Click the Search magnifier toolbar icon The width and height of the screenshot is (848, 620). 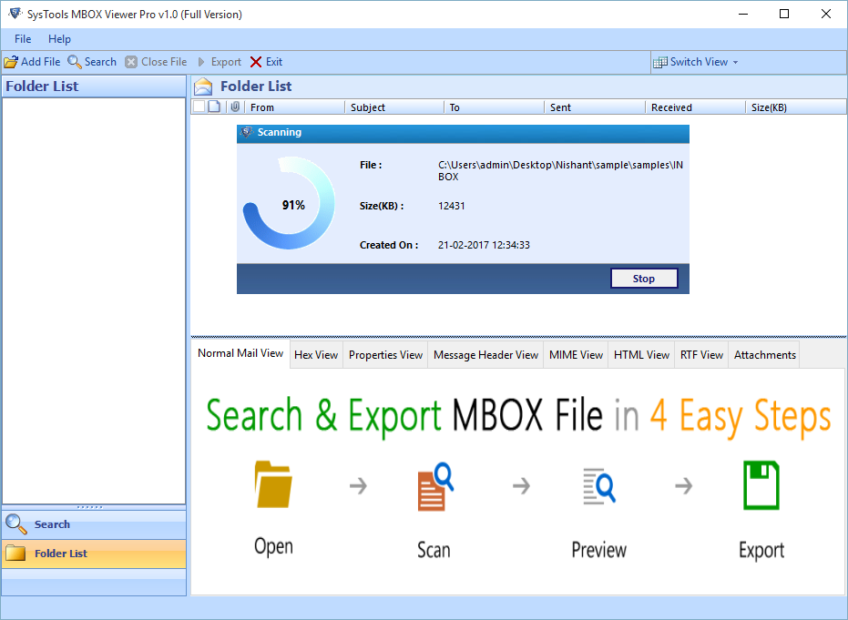tap(75, 62)
